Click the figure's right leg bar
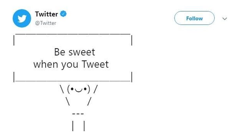The image size is (240, 135). coord(84,126)
